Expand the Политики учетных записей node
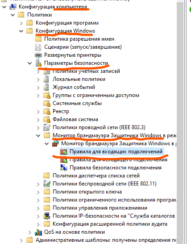Viewport: 191px width, 244px height. click(x=38, y=72)
